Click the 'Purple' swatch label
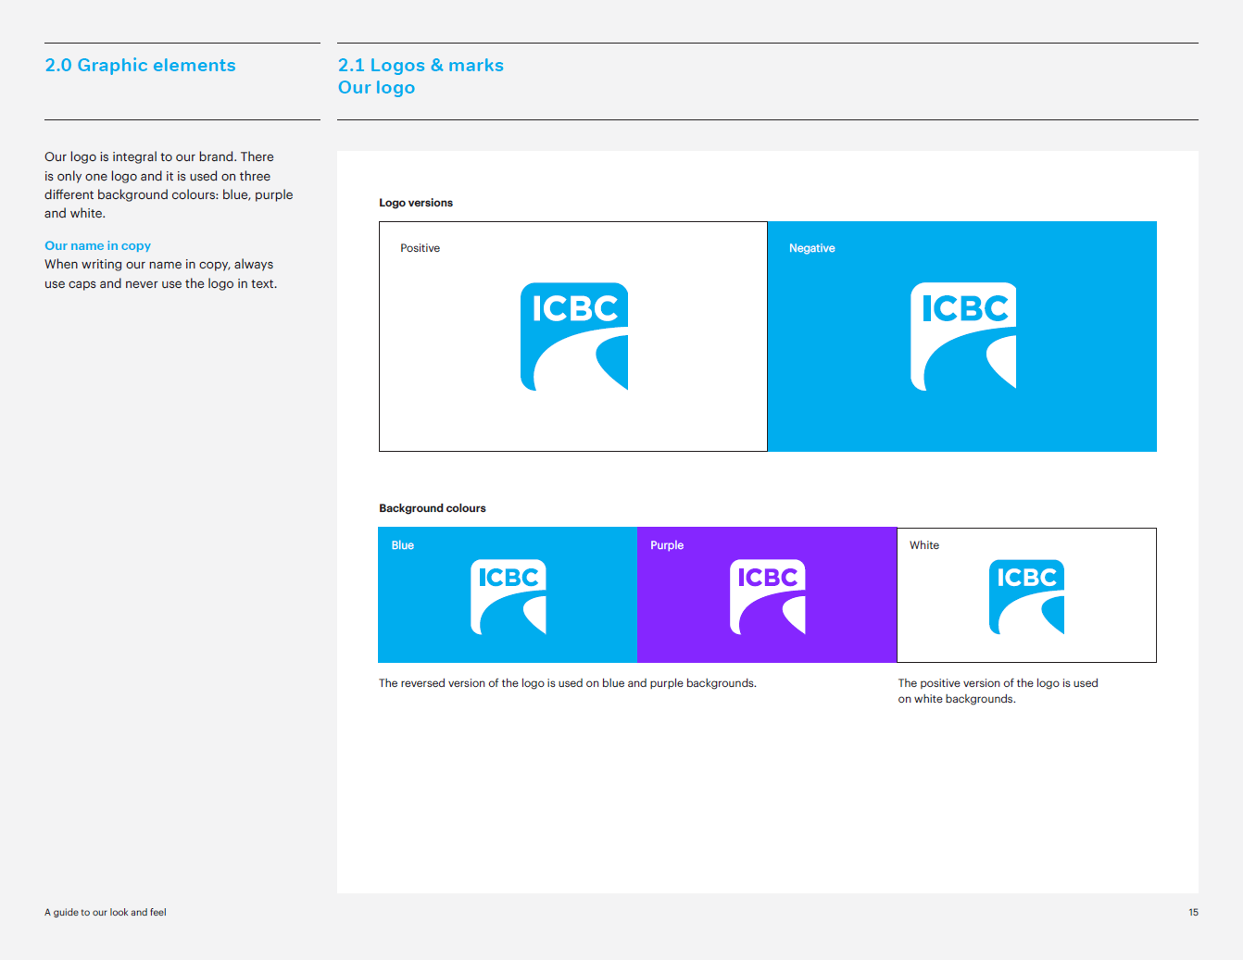 tap(667, 545)
